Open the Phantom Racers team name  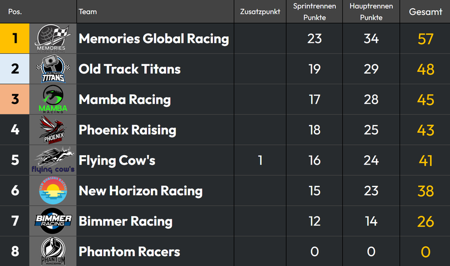point(130,252)
